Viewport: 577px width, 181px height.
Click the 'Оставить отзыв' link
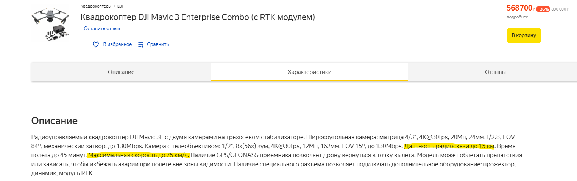tap(102, 29)
